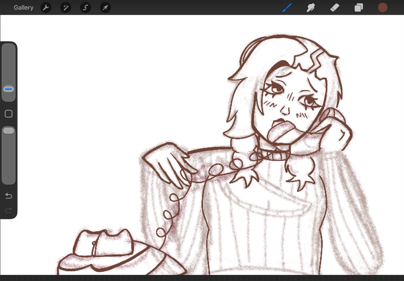Tap the redo arrow on sidebar
404x281 pixels.
pyautogui.click(x=8, y=210)
